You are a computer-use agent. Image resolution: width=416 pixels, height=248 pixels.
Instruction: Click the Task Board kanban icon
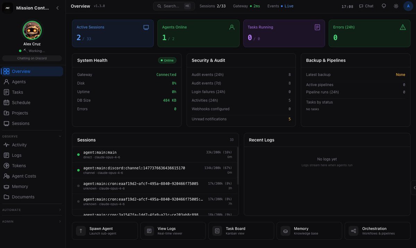click(x=217, y=231)
